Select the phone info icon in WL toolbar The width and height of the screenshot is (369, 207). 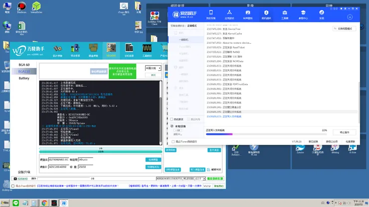pyautogui.click(x=129, y=50)
